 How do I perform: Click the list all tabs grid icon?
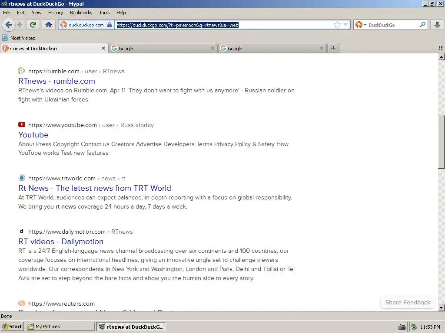[x=441, y=49]
